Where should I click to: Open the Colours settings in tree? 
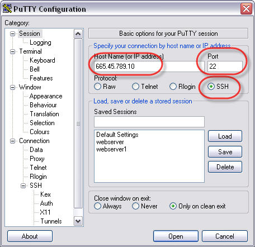40,132
